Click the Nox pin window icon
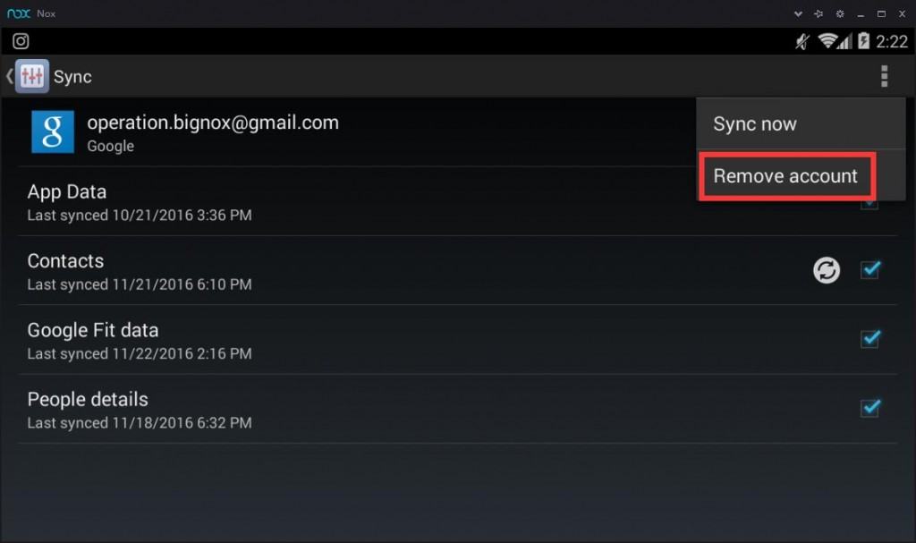 tap(819, 13)
